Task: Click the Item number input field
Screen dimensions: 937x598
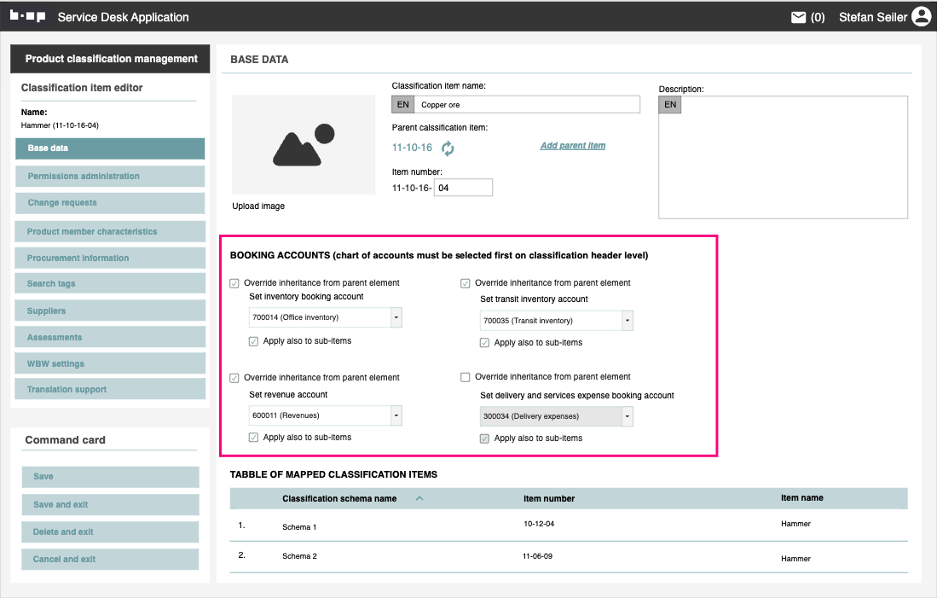Action: point(463,189)
